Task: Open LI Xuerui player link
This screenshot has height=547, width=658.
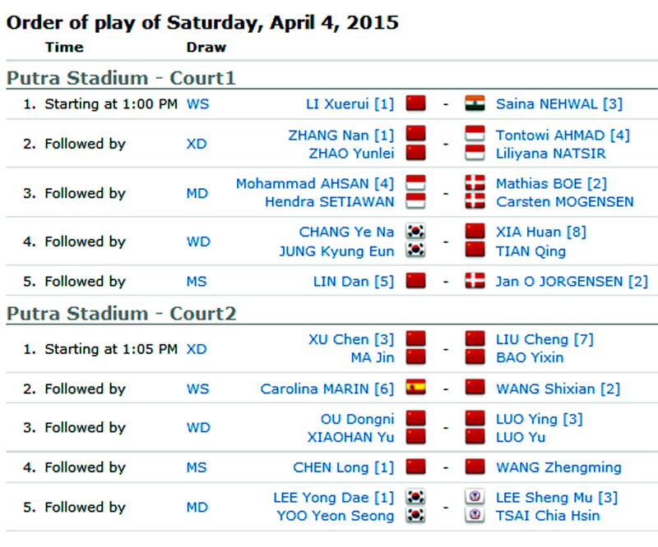Action: pyautogui.click(x=337, y=104)
